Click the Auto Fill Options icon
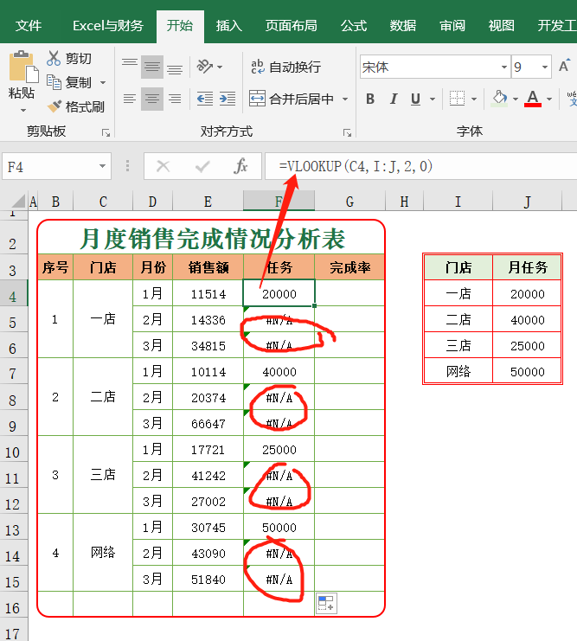 [x=326, y=603]
